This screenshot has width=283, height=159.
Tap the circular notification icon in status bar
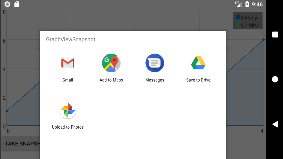(7, 4)
